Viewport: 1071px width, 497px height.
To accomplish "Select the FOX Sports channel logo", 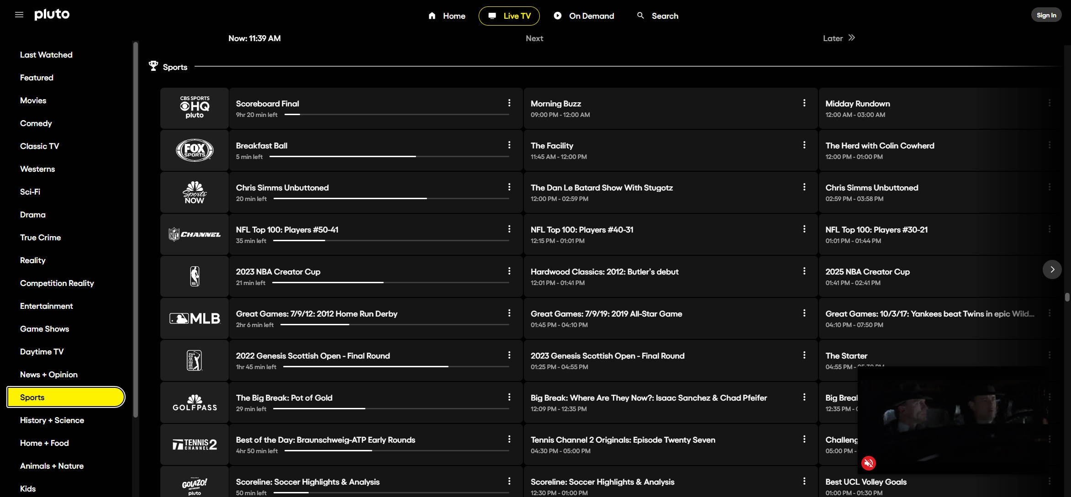I will [x=195, y=150].
